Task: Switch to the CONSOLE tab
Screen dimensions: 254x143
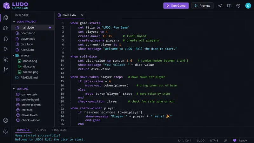Action: [x=23, y=130]
